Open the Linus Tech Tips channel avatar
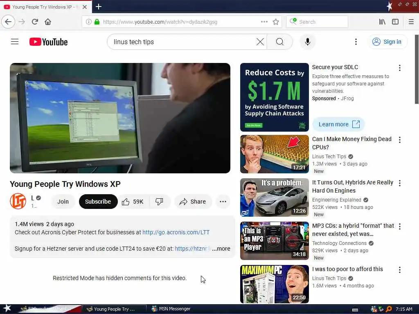This screenshot has height=314, width=419. coord(18,201)
